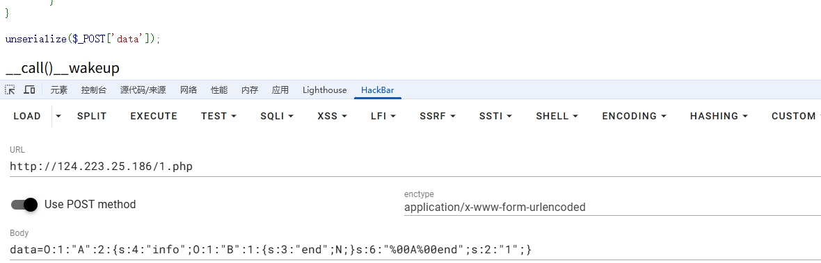821x263 pixels.
Task: Toggle the device toolbar icon
Action: 29,90
